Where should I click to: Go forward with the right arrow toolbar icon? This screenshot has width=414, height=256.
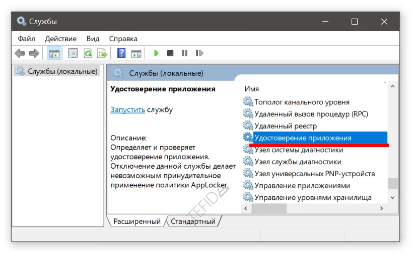coord(34,53)
